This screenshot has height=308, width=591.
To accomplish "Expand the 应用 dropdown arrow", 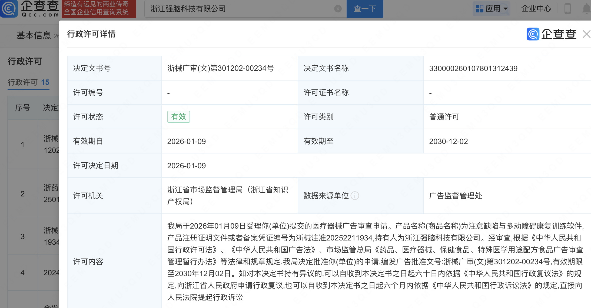I will click(x=506, y=9).
